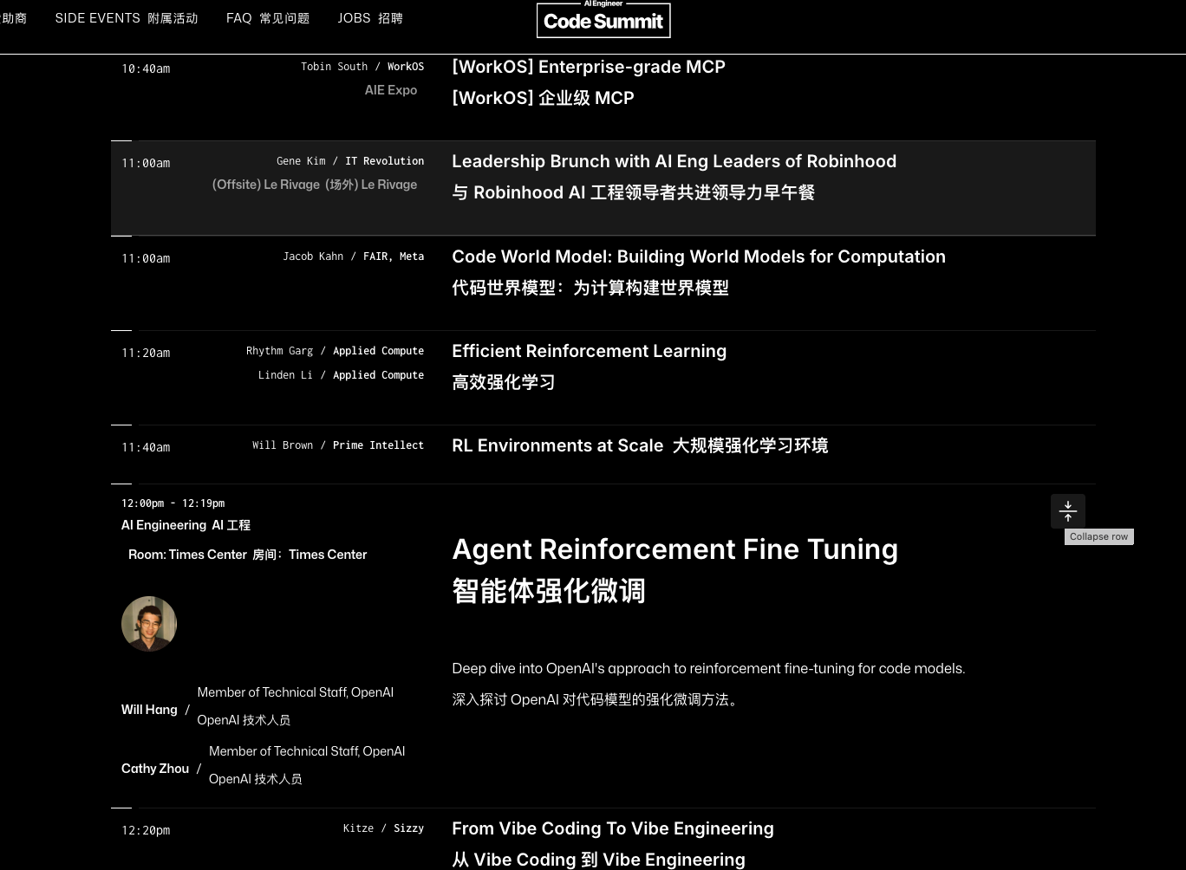
Task: Click the Room: Times Center label
Action: click(248, 555)
